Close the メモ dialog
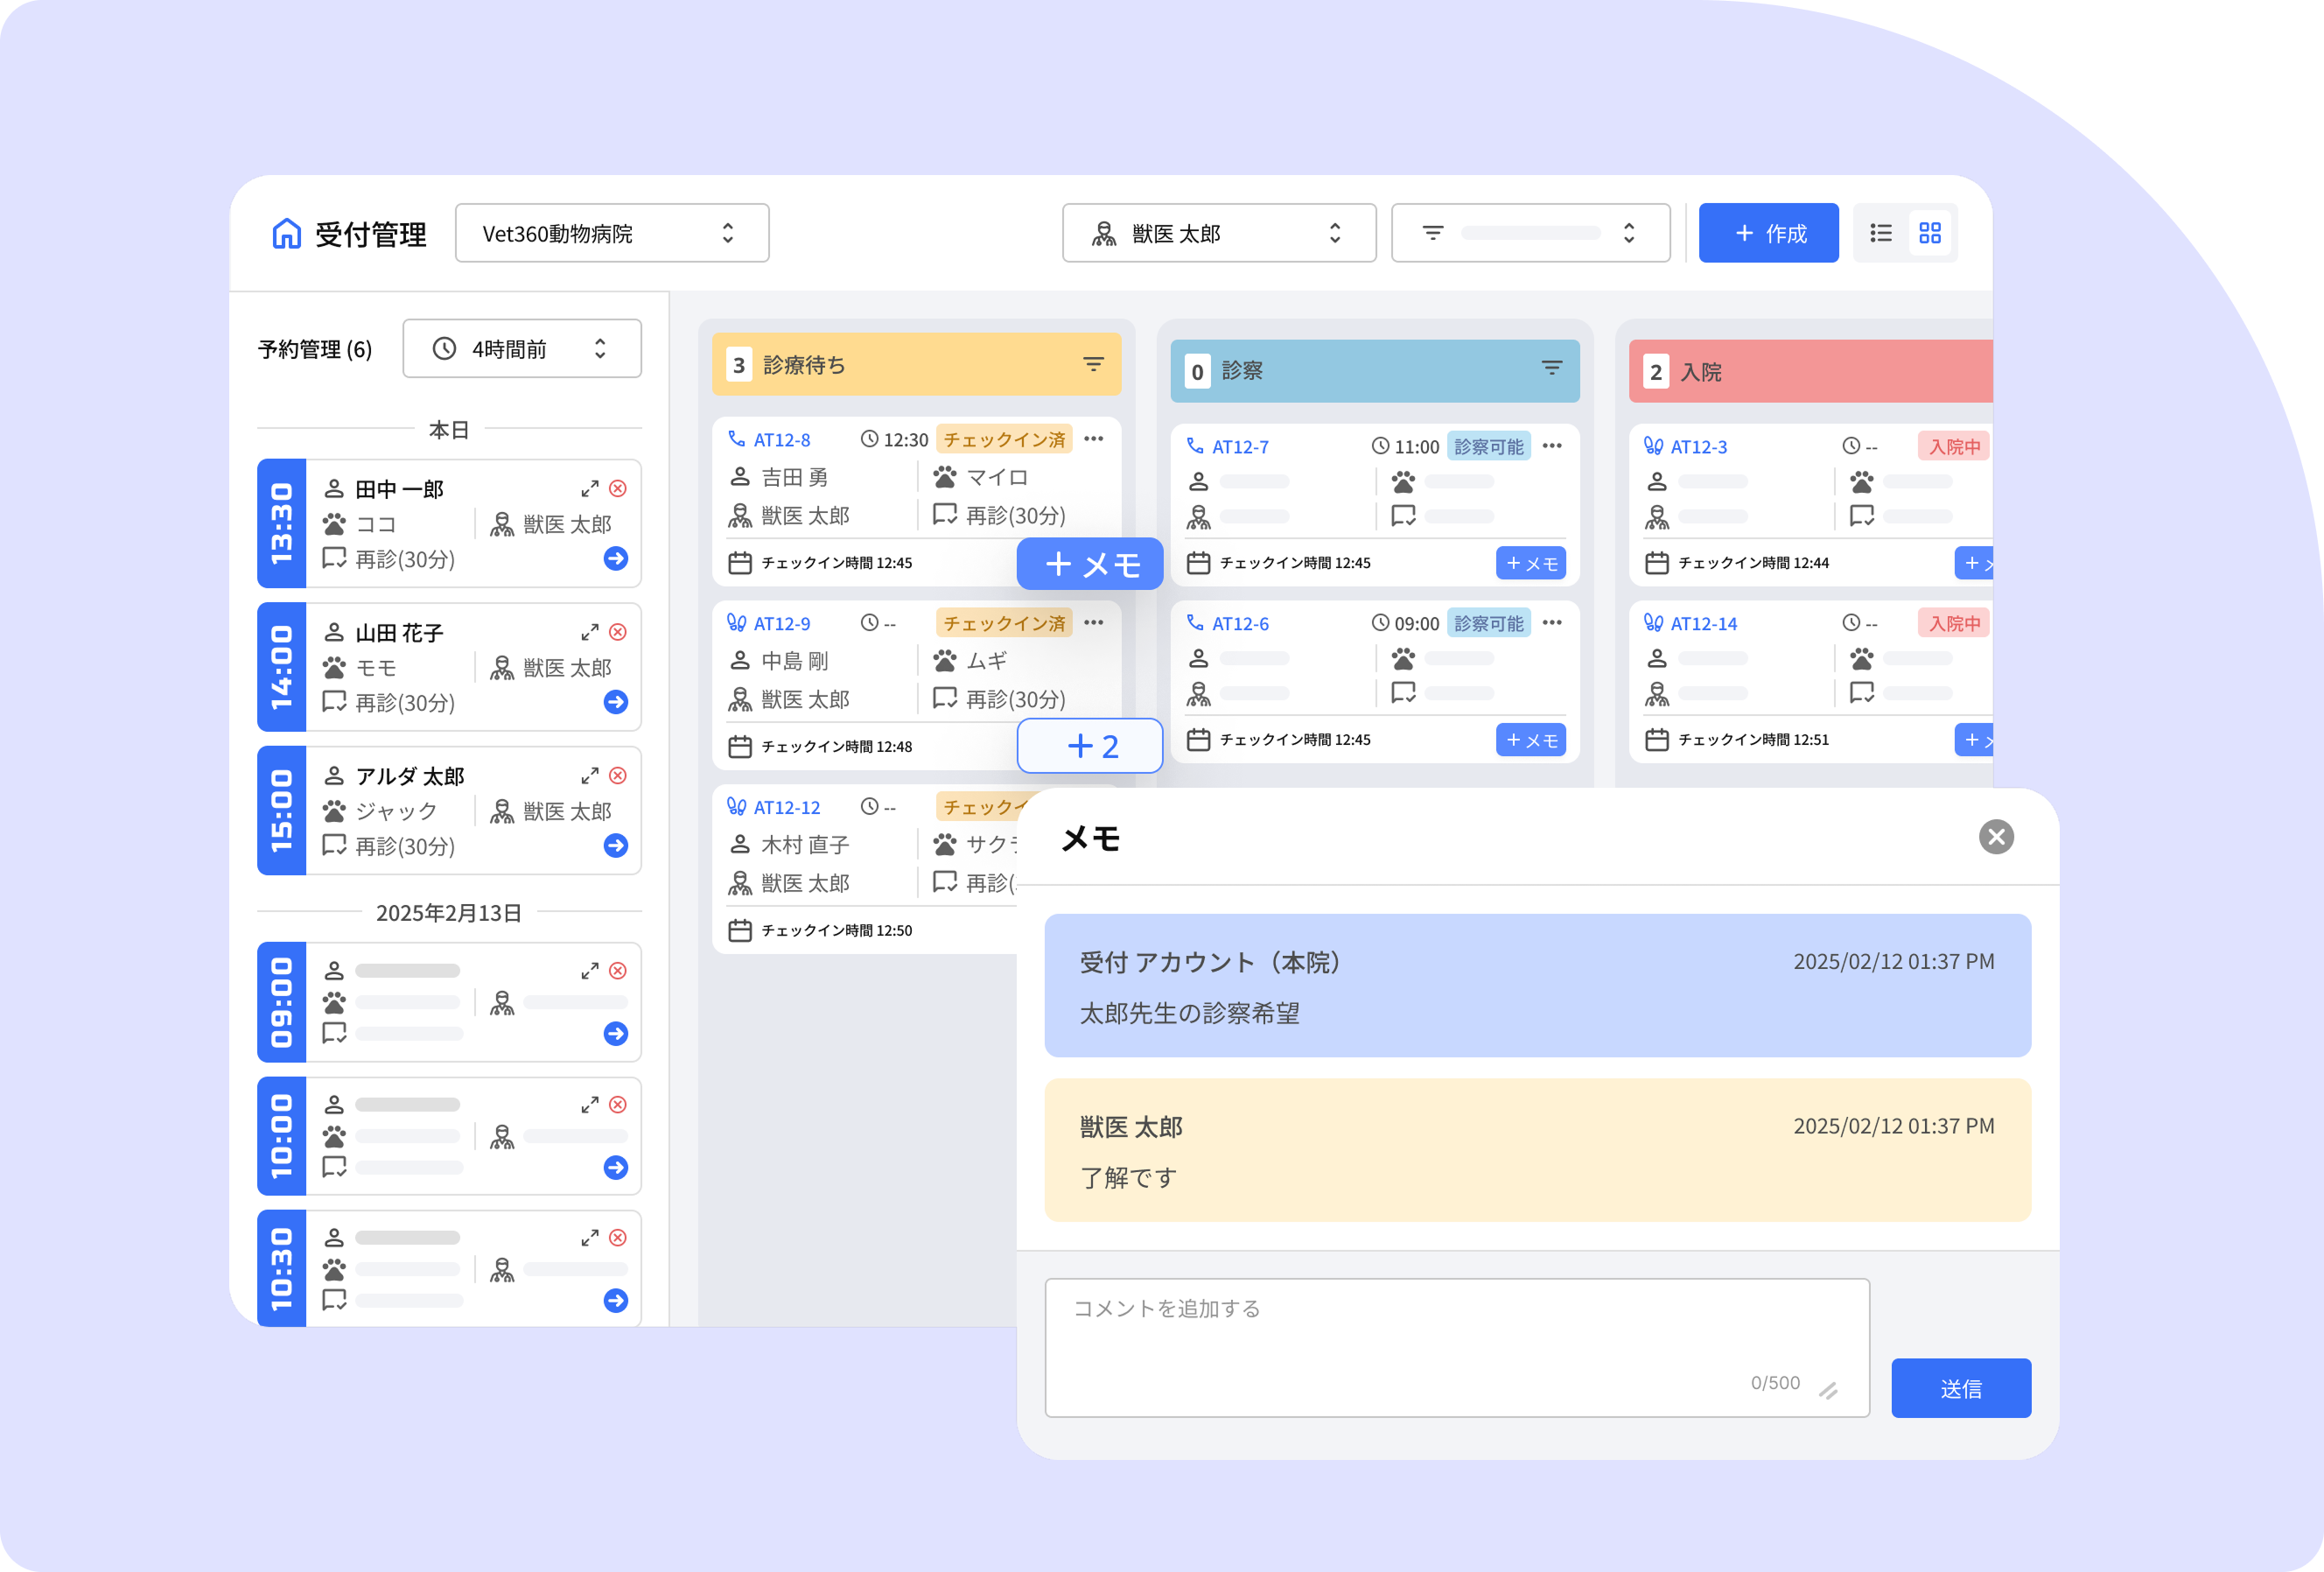This screenshot has height=1572, width=2324. (1996, 837)
